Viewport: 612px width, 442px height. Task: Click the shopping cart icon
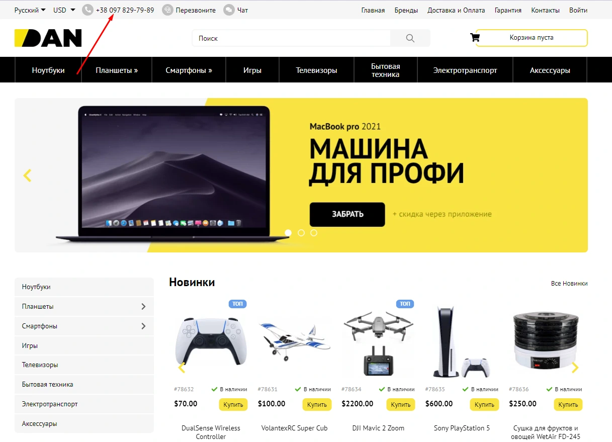click(x=475, y=38)
